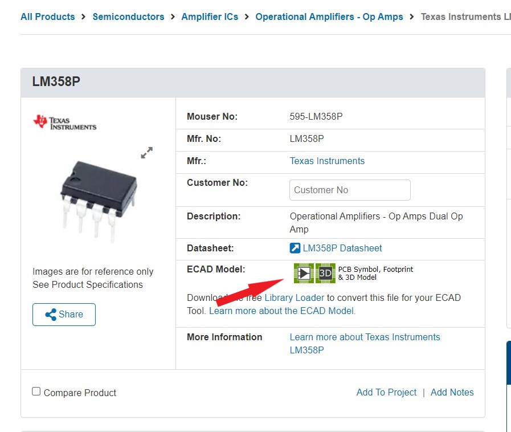Click the PCB symbol ECAD model icon
This screenshot has width=511, height=432.
(x=304, y=274)
